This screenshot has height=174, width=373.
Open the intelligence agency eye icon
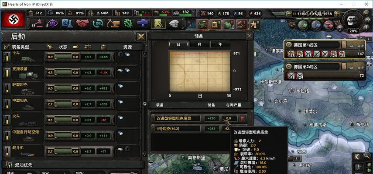tap(52, 23)
